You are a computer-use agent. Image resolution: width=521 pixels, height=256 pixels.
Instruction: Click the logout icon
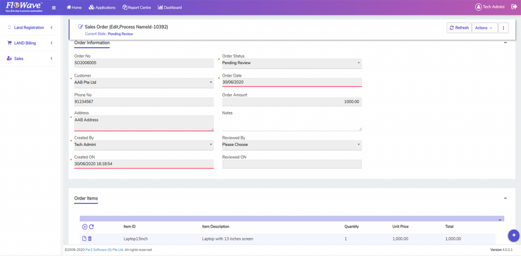[514, 7]
